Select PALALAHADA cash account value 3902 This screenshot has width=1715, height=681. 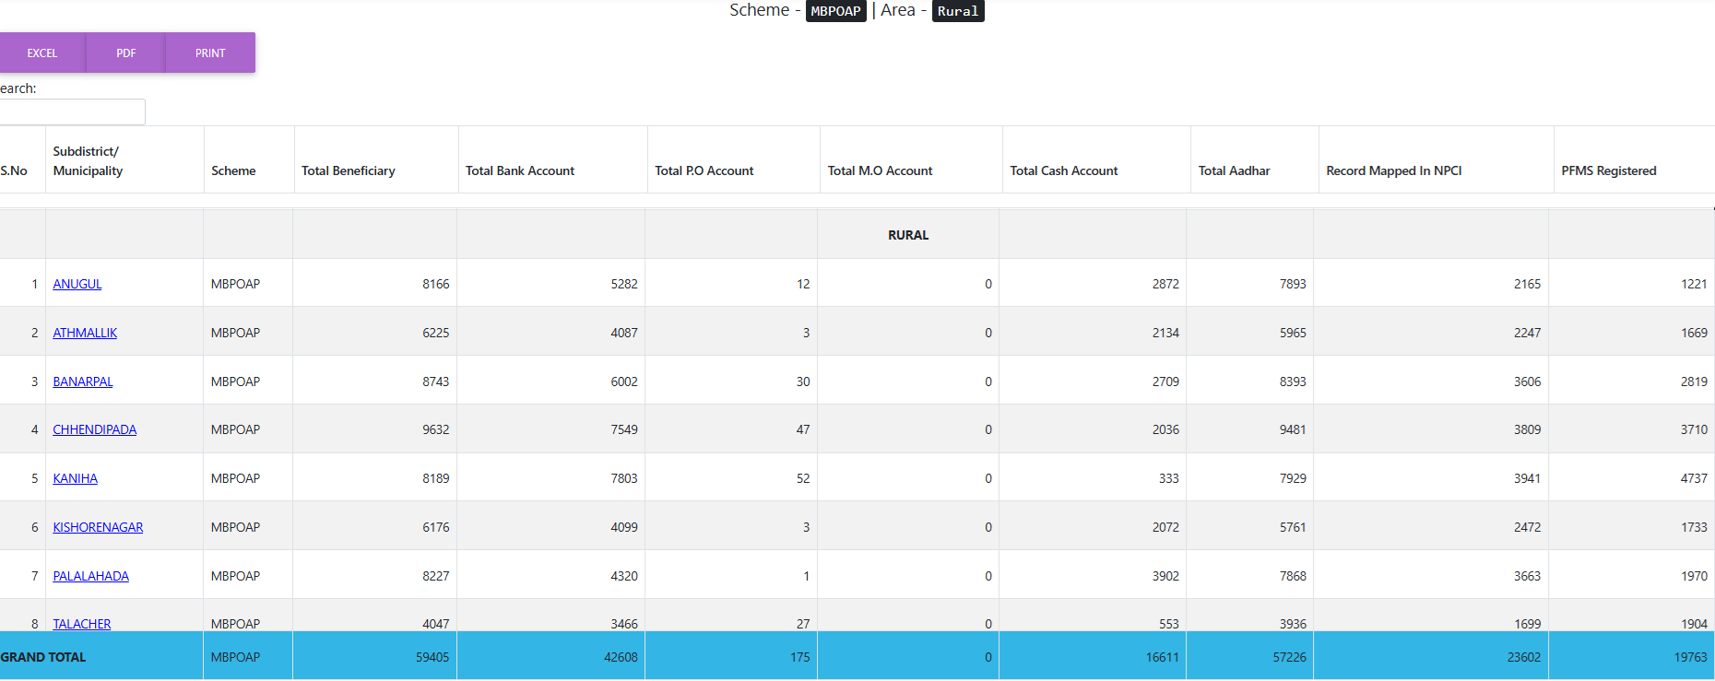tap(1165, 576)
